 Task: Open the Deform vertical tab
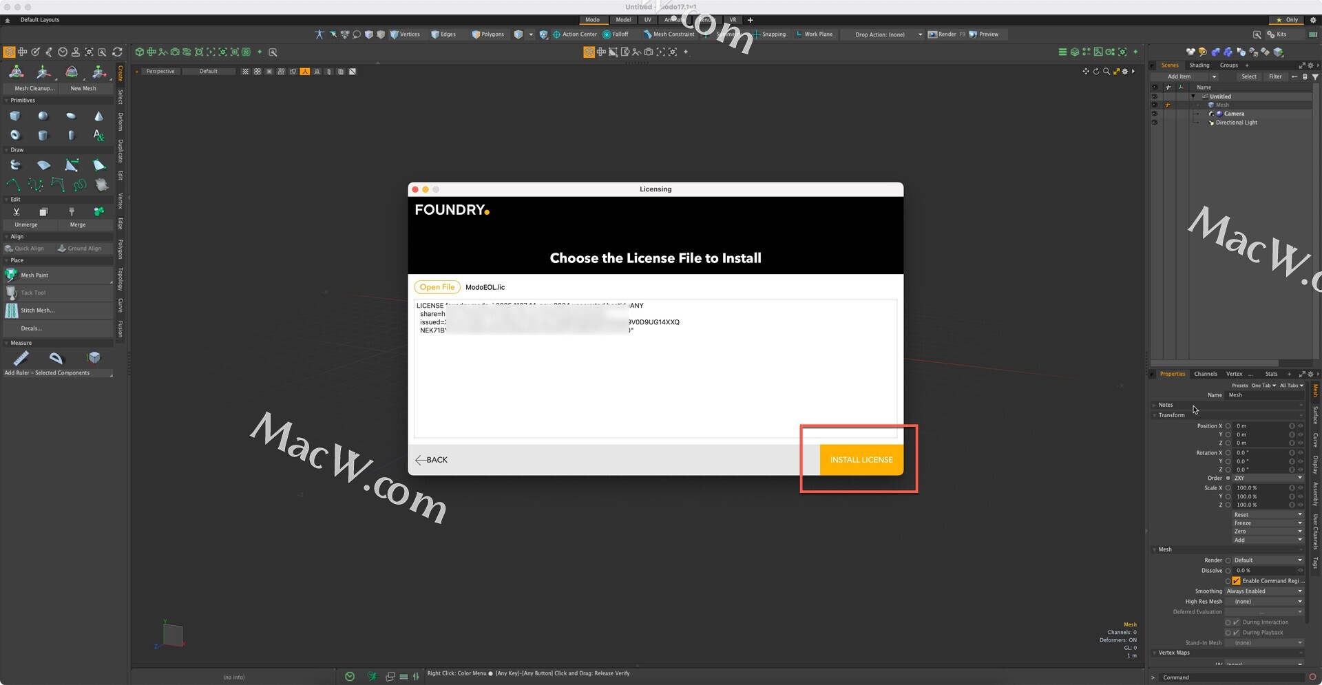[120, 121]
